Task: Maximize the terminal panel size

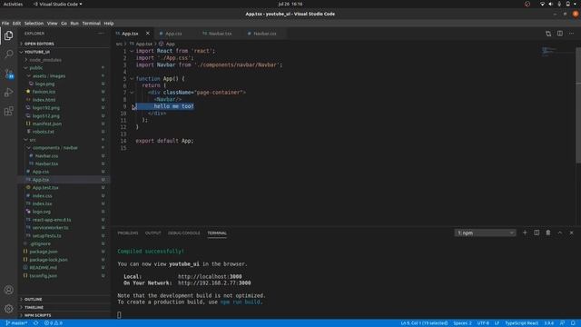Action: pyautogui.click(x=560, y=233)
